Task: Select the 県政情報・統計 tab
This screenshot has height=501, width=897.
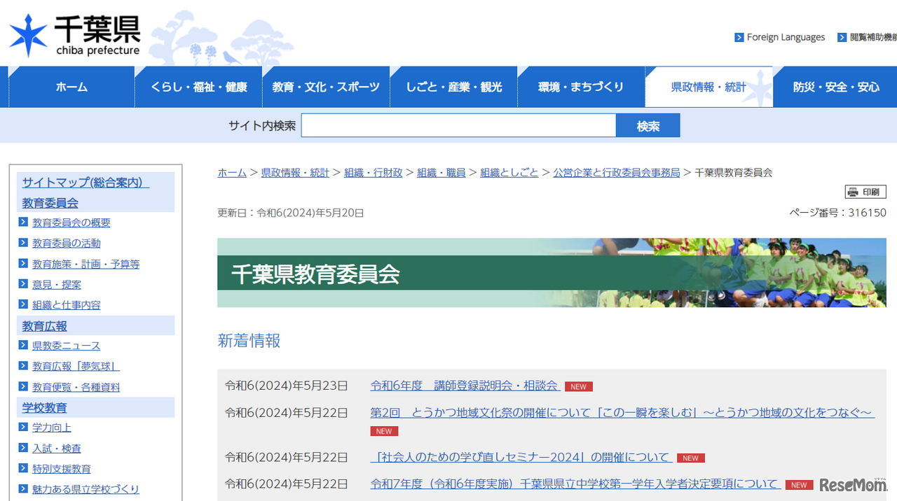Action: [708, 87]
